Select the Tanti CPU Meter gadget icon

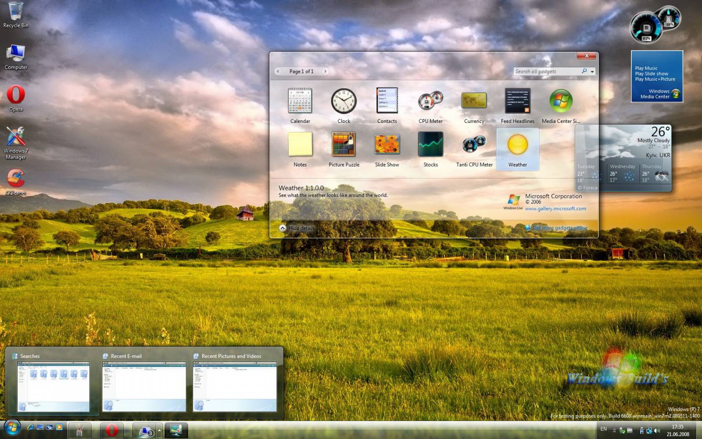(x=474, y=144)
